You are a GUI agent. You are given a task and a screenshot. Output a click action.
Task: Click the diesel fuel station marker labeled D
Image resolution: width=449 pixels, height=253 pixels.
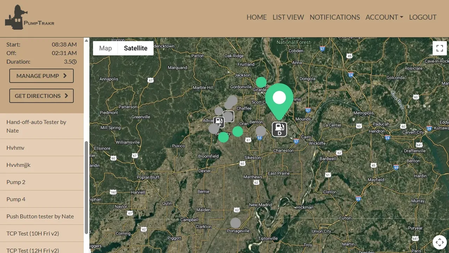279,129
